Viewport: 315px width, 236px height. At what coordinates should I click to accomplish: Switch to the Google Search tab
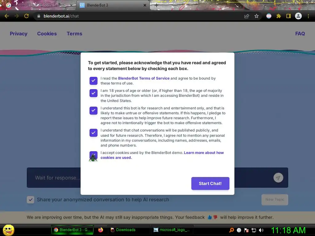[x=38, y=5]
